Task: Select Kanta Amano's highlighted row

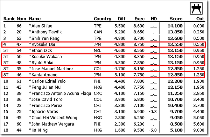Action: coord(103,75)
